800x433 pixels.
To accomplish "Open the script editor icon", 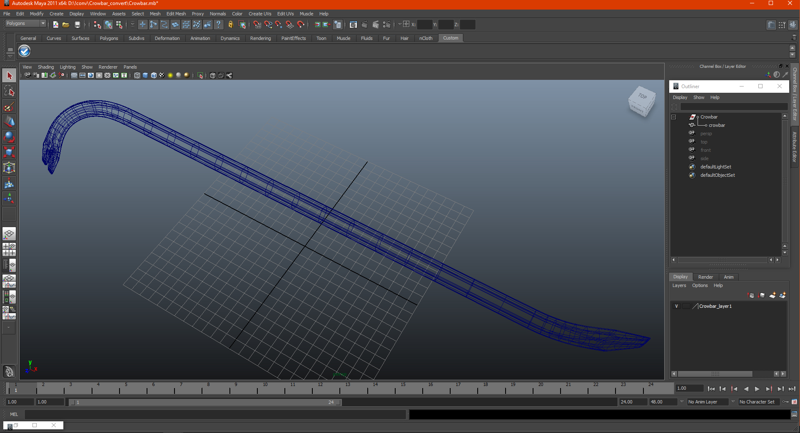I will point(795,414).
